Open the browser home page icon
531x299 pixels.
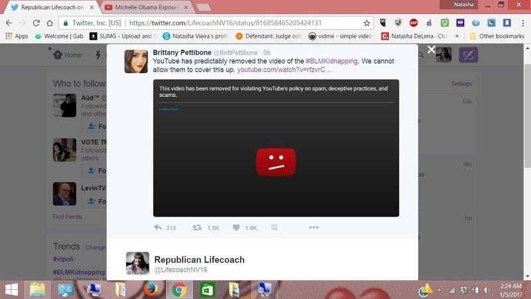click(50, 23)
